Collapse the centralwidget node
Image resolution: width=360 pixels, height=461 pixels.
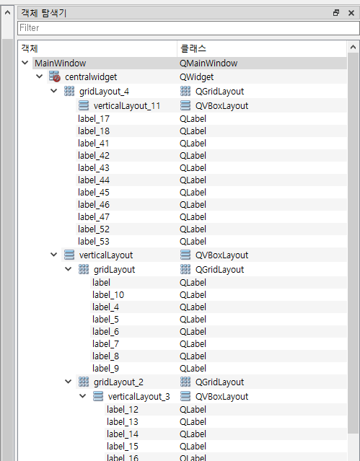(40, 76)
